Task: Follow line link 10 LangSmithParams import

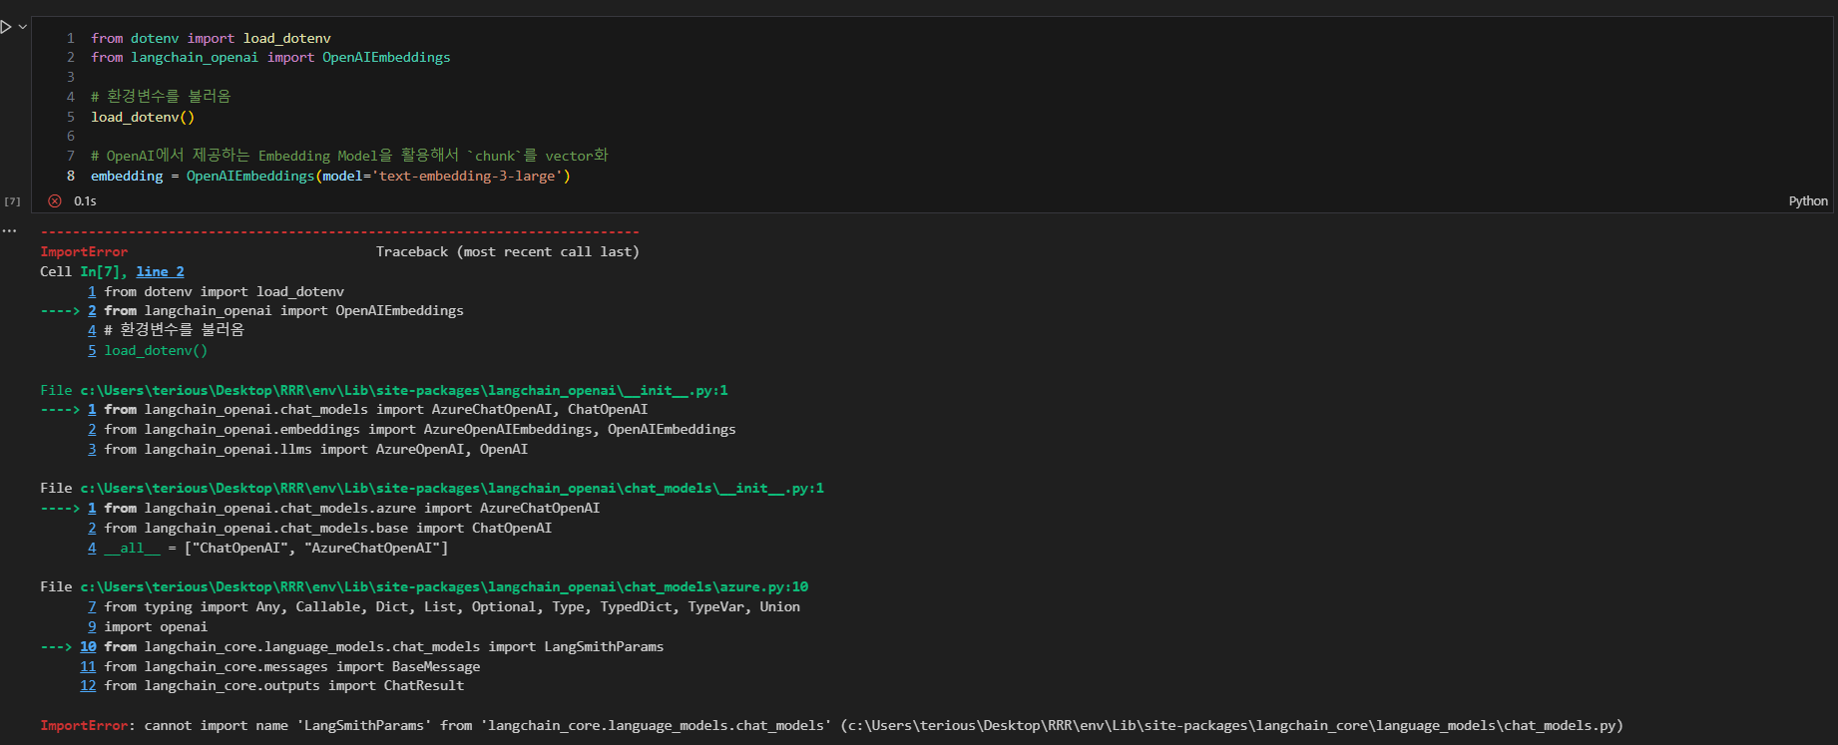Action: click(88, 646)
